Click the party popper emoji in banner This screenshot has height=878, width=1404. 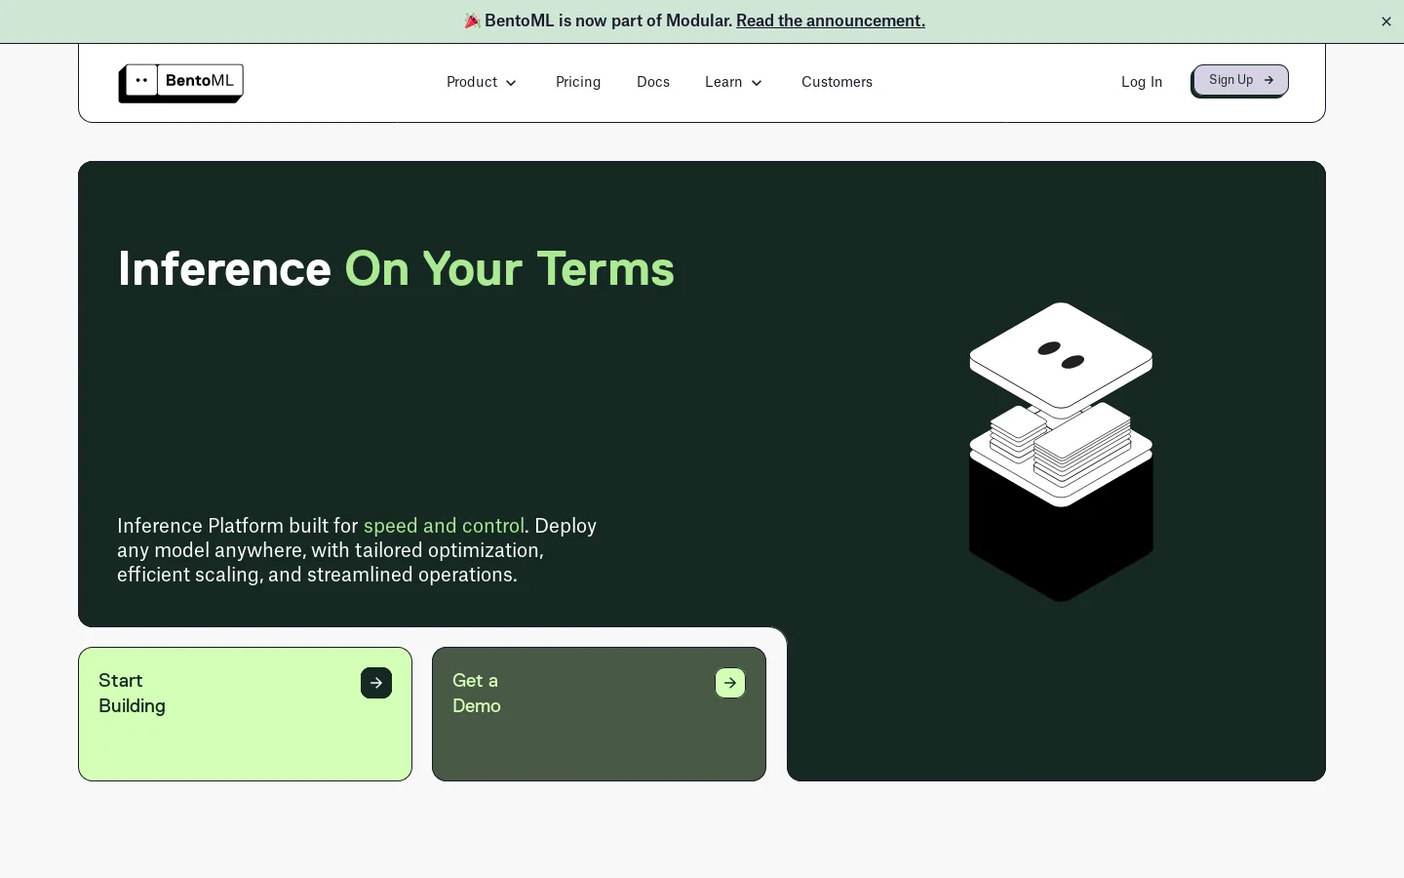tap(472, 20)
